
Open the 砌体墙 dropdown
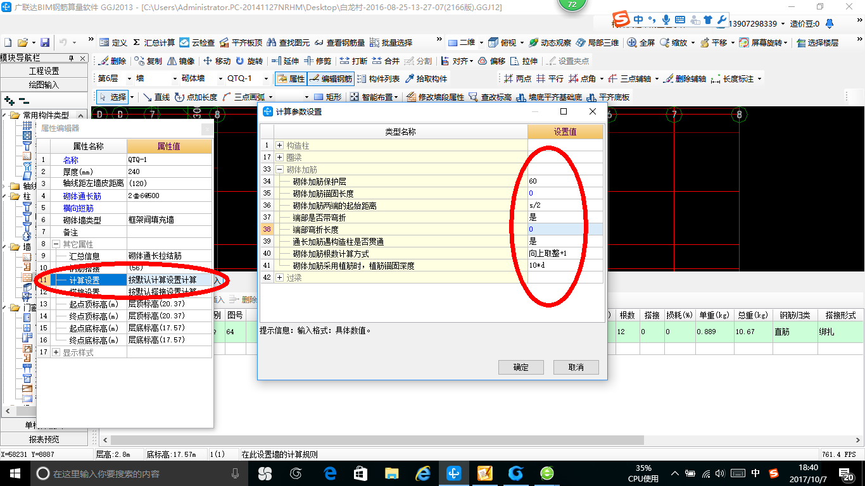[220, 78]
